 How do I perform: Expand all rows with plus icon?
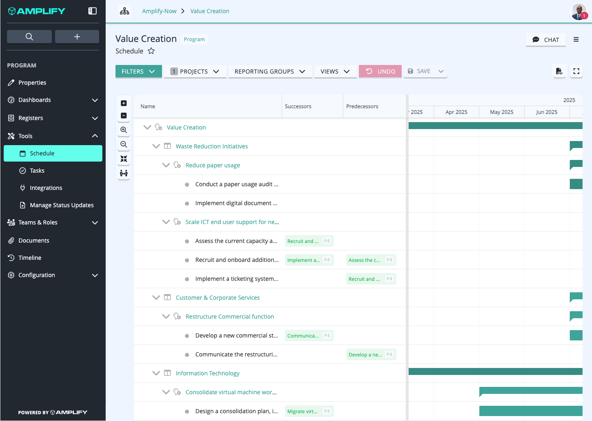point(124,103)
